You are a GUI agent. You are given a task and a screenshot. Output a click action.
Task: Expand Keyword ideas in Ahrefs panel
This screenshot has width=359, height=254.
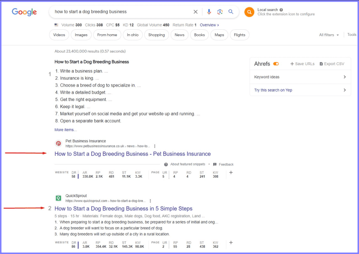point(300,77)
